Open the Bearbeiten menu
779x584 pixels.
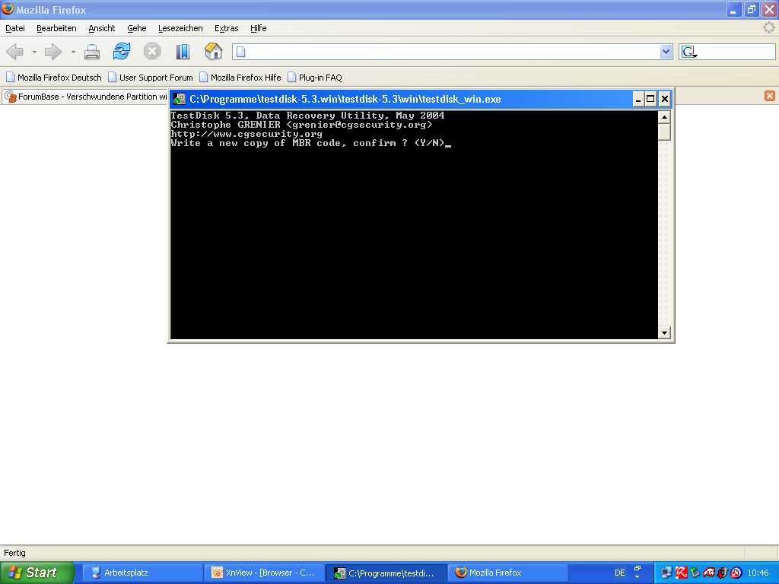point(56,28)
